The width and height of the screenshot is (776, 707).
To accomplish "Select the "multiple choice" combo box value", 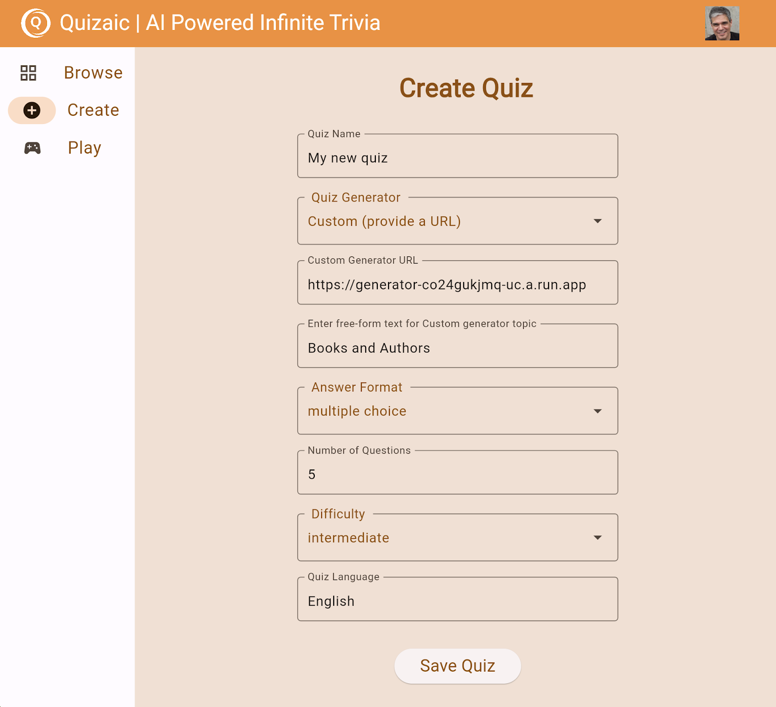I will coord(357,411).
